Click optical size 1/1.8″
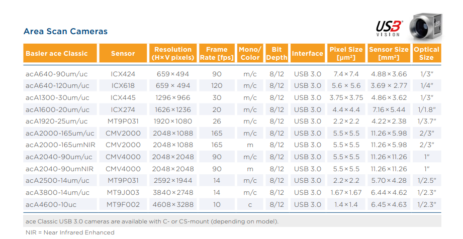 pyautogui.click(x=427, y=109)
